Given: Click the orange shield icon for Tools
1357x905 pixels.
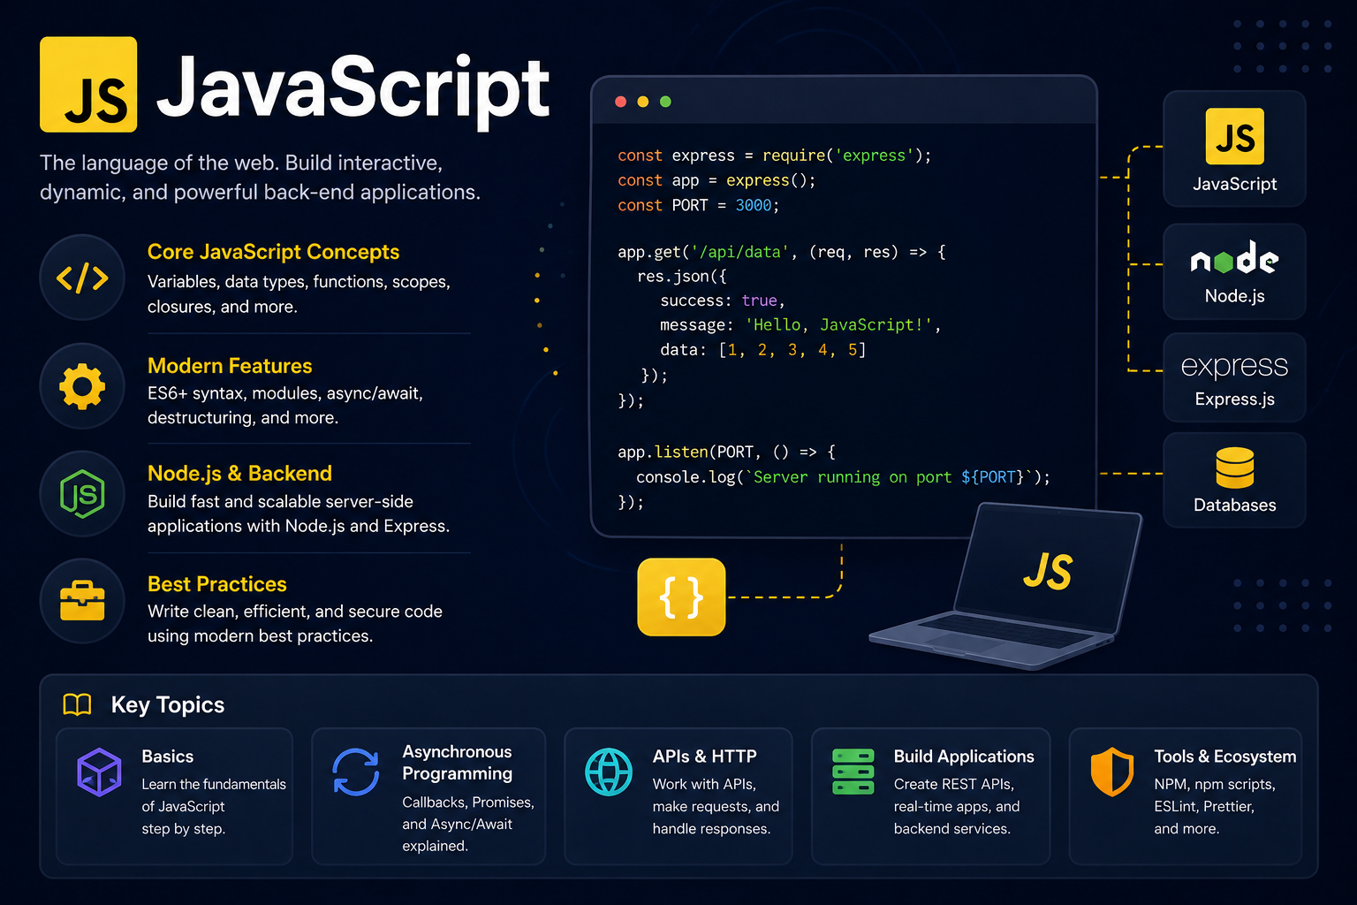Looking at the screenshot, I should click(1111, 772).
